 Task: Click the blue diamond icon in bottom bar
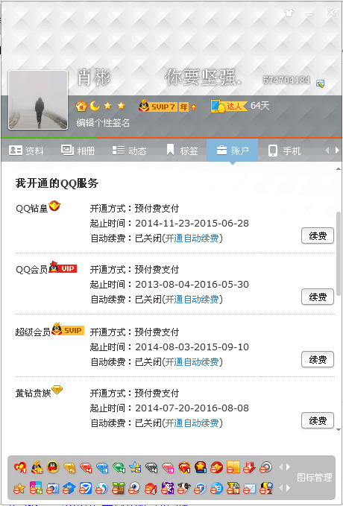[102, 467]
